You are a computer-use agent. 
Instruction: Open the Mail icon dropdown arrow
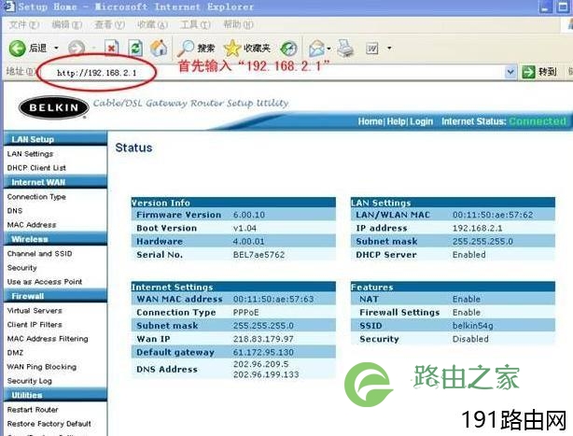(328, 49)
